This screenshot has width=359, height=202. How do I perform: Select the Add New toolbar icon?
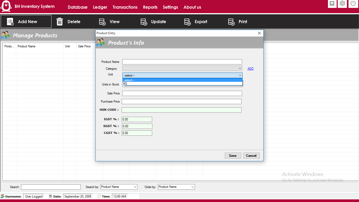click(10, 22)
